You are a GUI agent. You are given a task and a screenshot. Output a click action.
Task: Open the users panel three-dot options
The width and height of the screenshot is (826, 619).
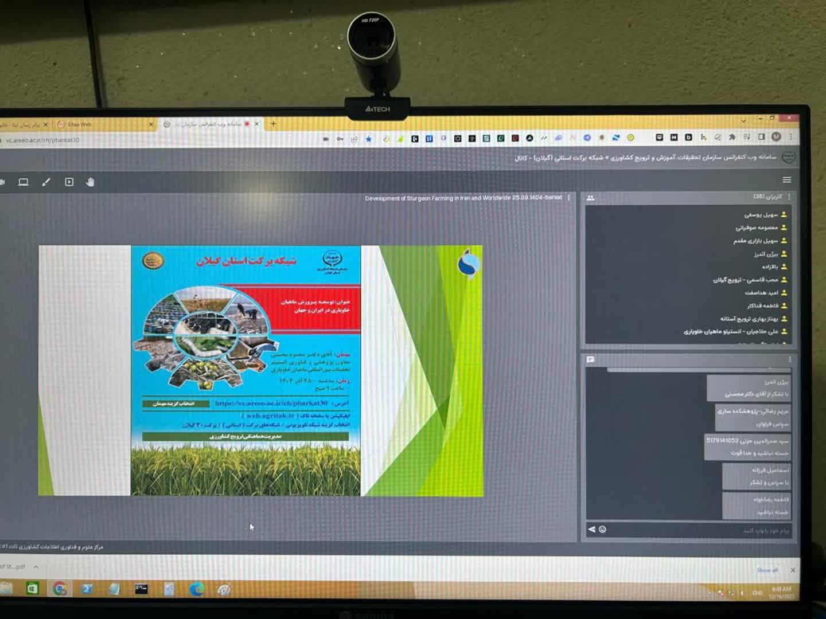coord(789,197)
